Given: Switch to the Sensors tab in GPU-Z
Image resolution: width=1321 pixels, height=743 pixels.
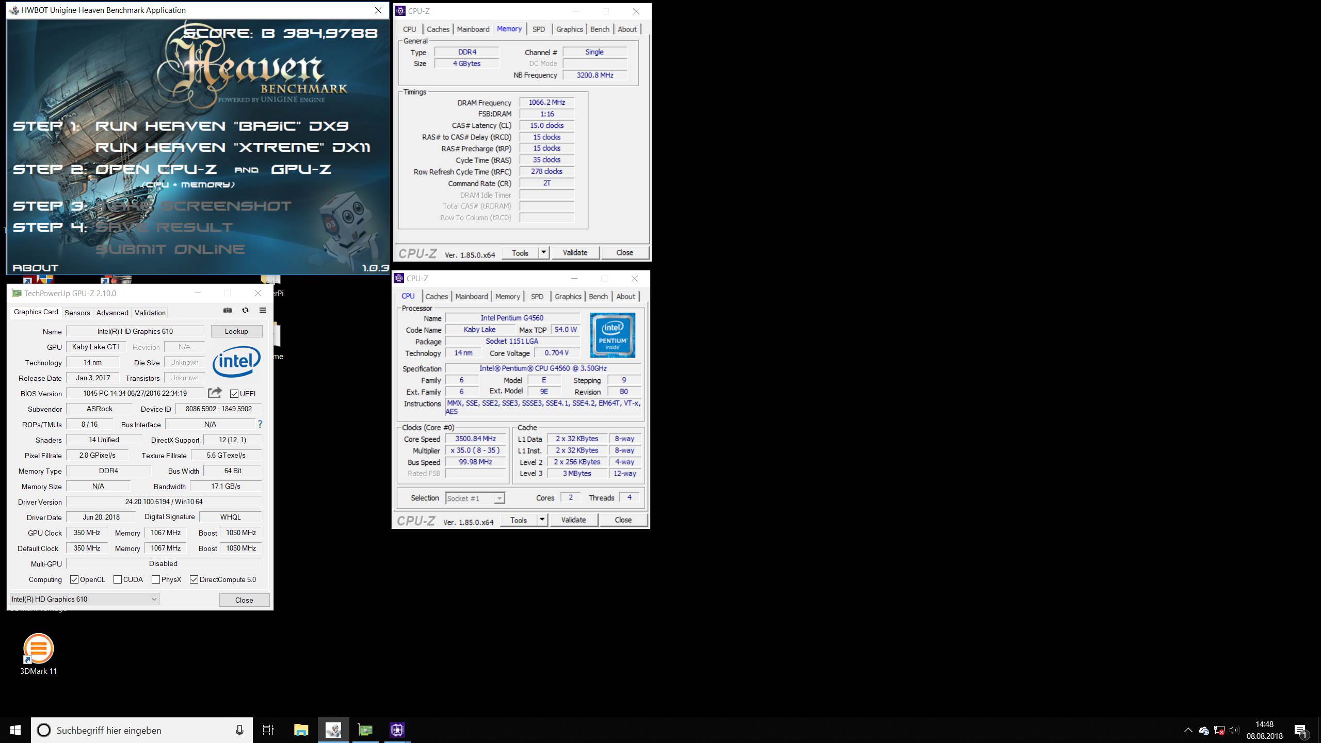Looking at the screenshot, I should pos(77,313).
